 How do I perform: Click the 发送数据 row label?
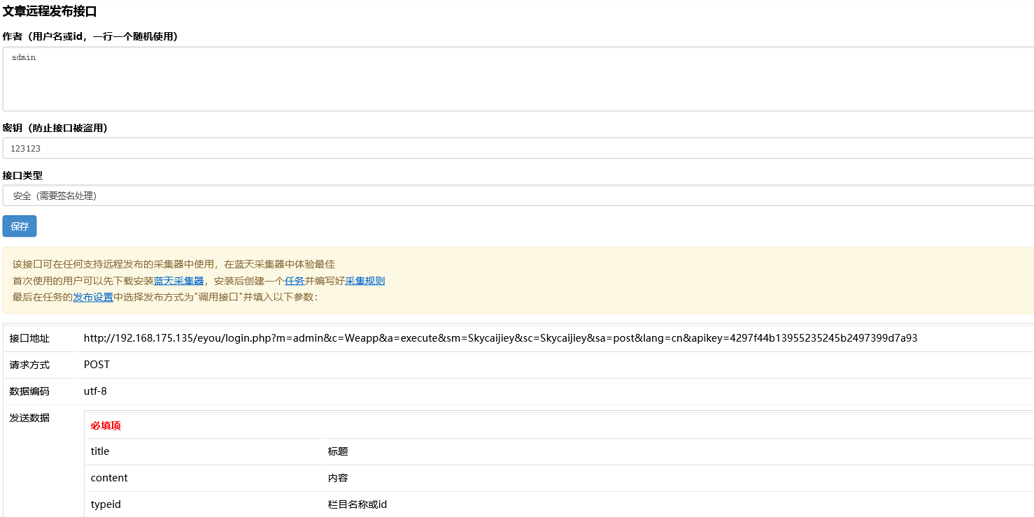pos(28,418)
